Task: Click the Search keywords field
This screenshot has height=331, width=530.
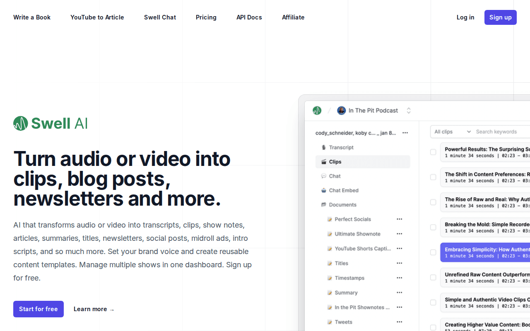Action: [502, 132]
